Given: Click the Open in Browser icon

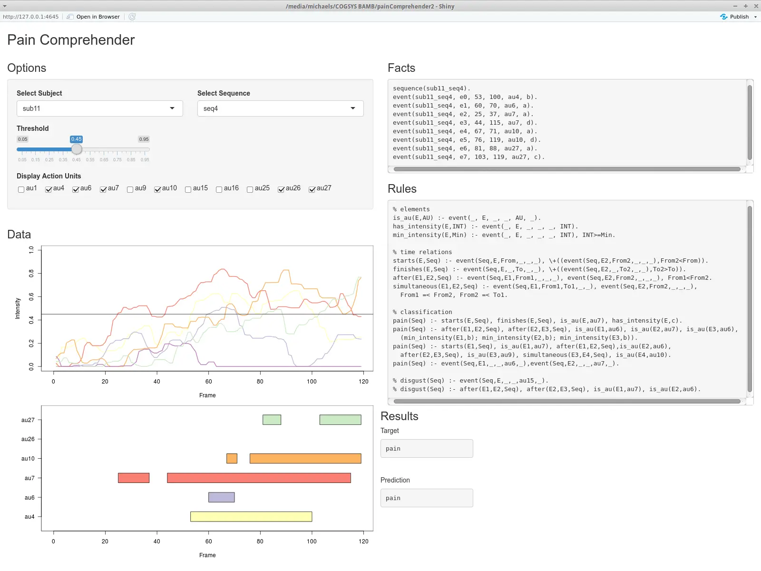Looking at the screenshot, I should (70, 17).
